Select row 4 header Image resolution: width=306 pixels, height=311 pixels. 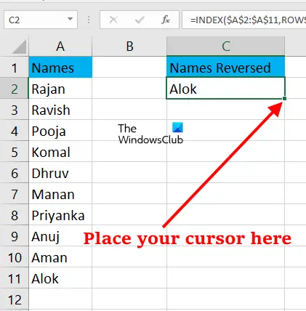(15, 130)
